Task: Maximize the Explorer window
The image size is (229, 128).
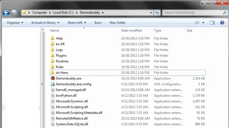Action: coord(212,3)
